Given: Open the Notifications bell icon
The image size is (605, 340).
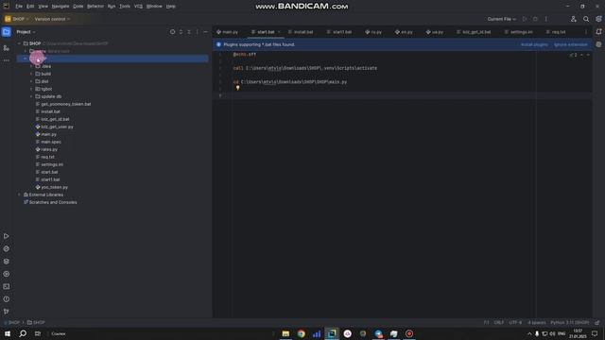Looking at the screenshot, I should pos(598,32).
